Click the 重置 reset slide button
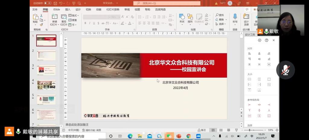Image resolution: width=309 pixels, height=140 pixels. 73,20
